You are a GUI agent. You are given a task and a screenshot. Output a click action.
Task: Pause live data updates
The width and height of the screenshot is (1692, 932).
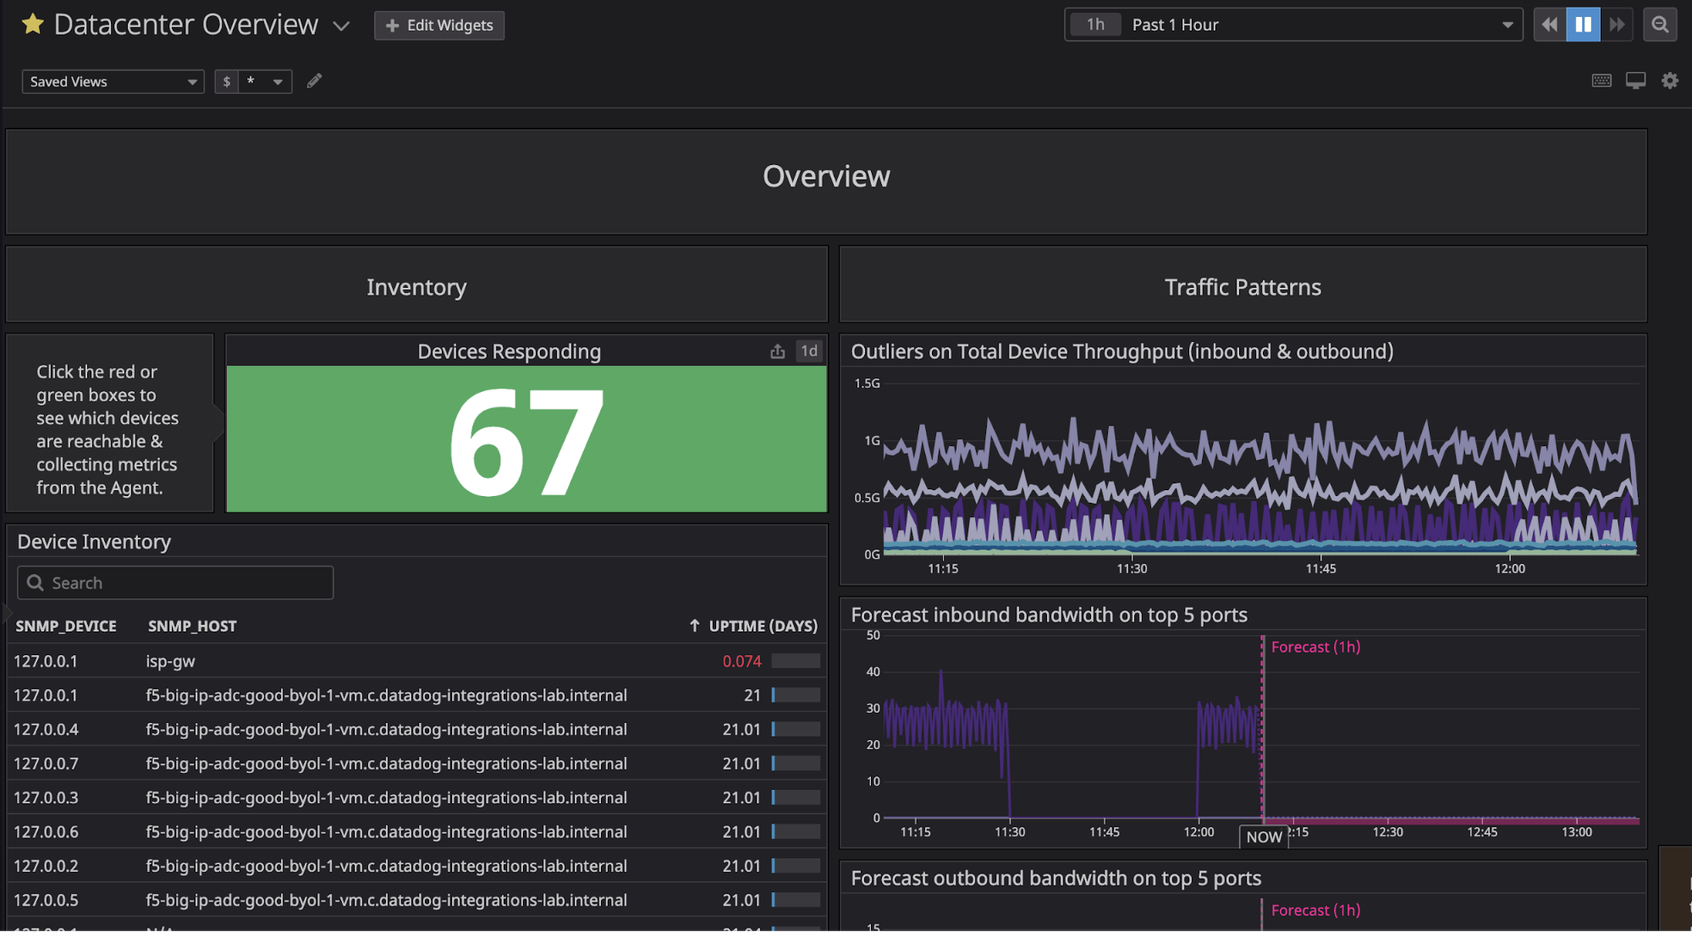tap(1583, 24)
